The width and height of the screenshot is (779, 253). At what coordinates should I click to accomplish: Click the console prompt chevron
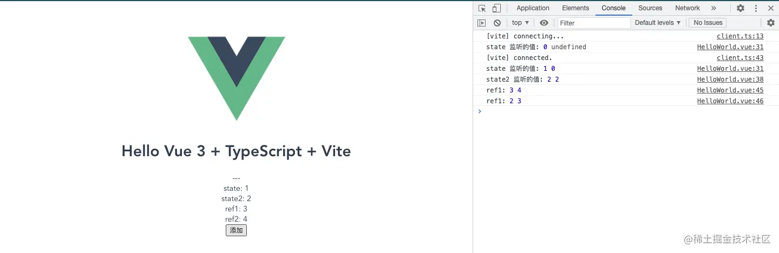[x=479, y=111]
